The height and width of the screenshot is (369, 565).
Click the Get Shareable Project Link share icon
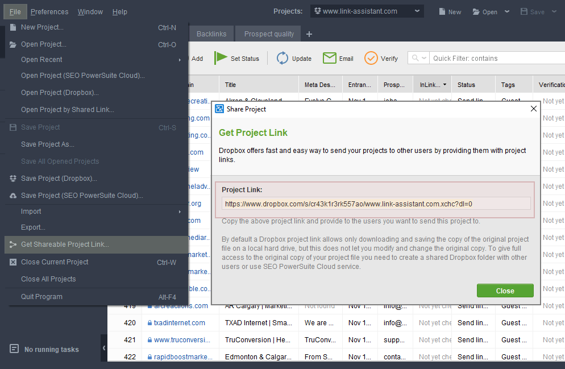pos(13,244)
